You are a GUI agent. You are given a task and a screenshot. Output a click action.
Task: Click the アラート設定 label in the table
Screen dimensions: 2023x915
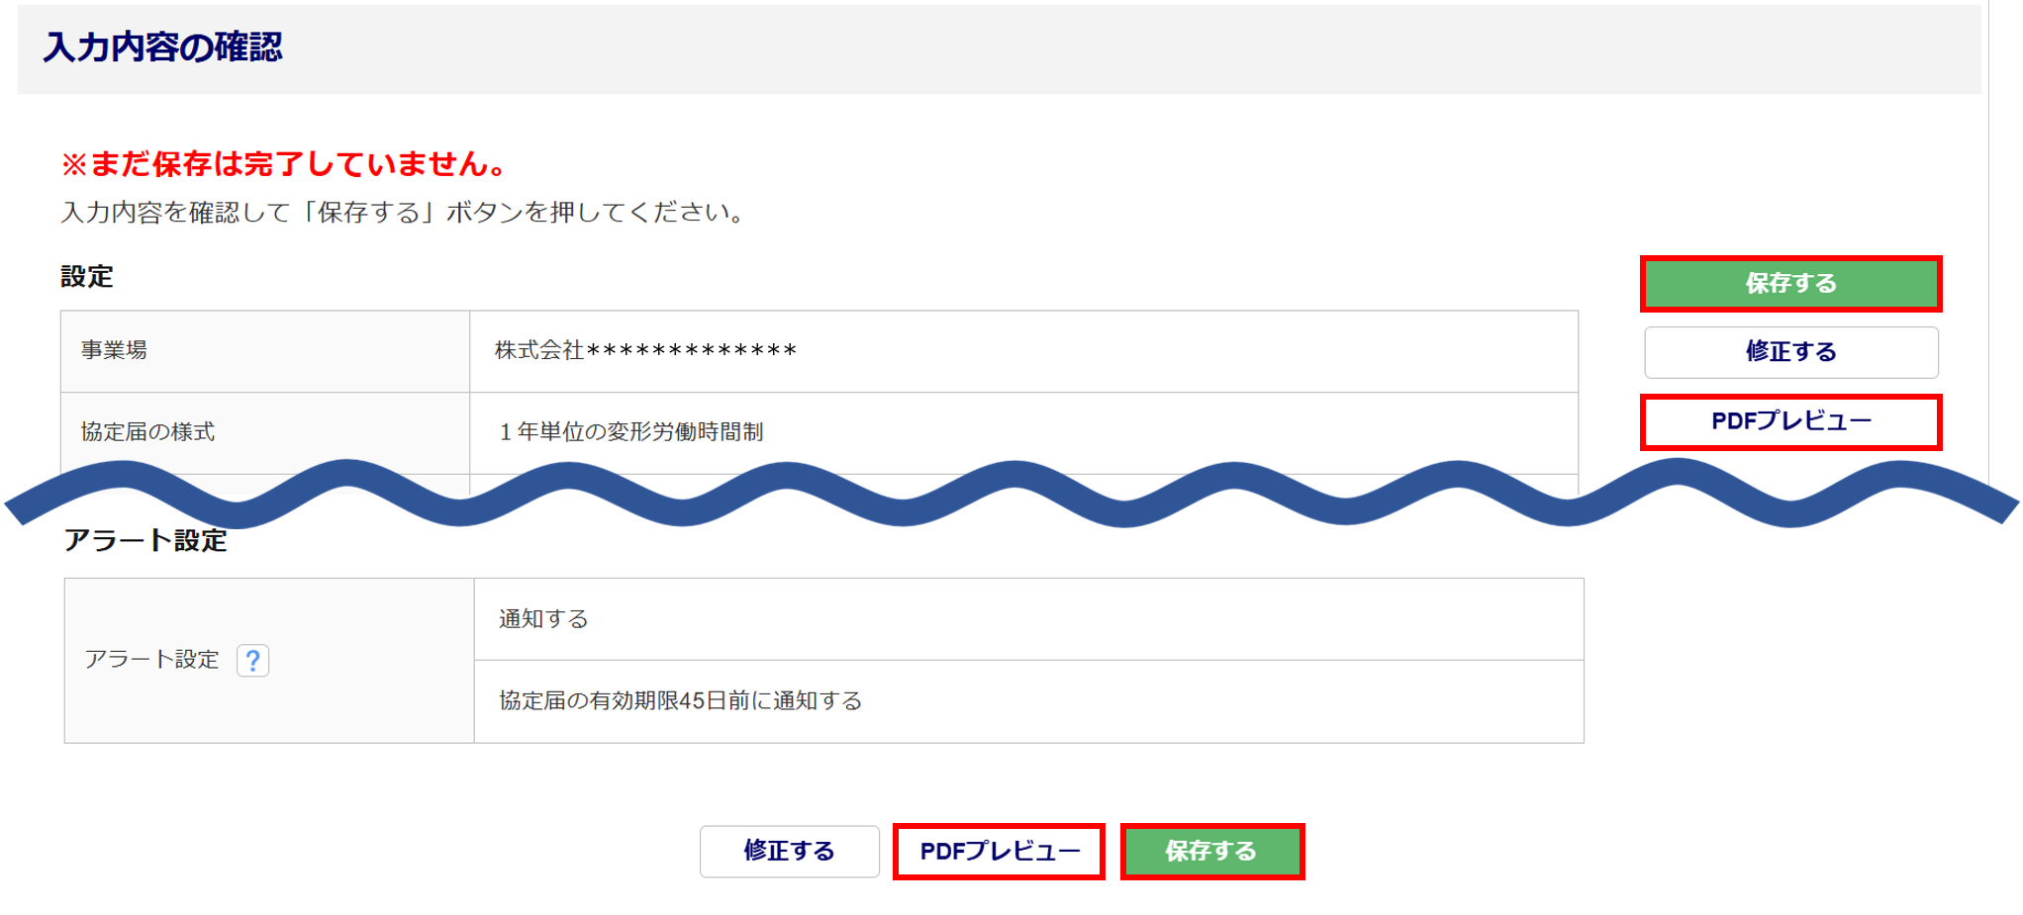(151, 660)
